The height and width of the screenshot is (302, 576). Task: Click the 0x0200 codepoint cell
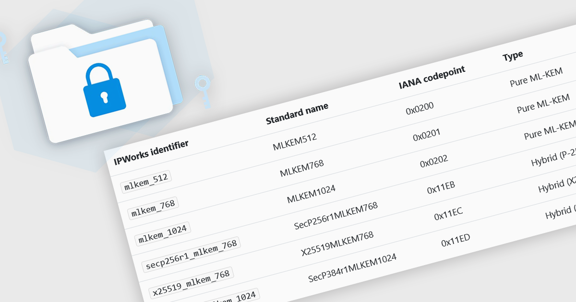[x=420, y=108]
